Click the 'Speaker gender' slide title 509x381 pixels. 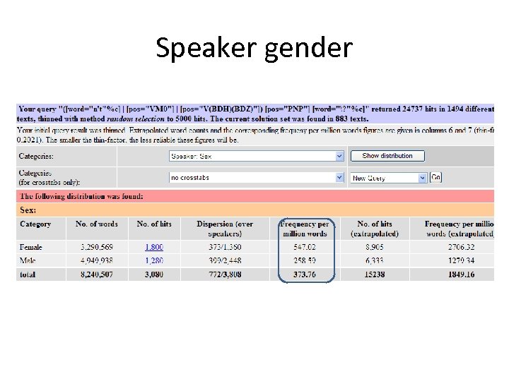coord(255,49)
